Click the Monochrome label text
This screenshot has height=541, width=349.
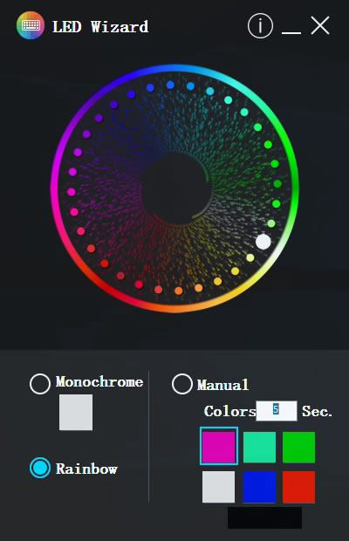99,381
